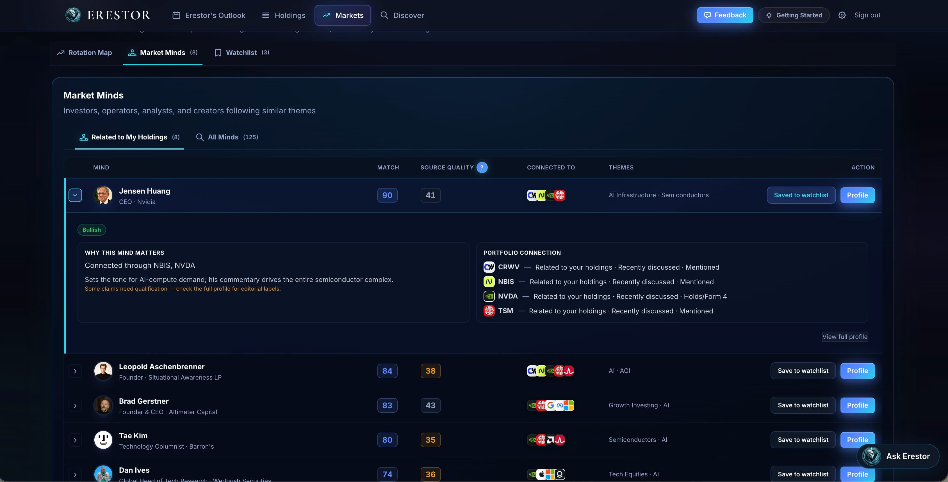Expand the Leopold Aschenbrenner row
Image resolution: width=948 pixels, height=482 pixels.
click(75, 371)
